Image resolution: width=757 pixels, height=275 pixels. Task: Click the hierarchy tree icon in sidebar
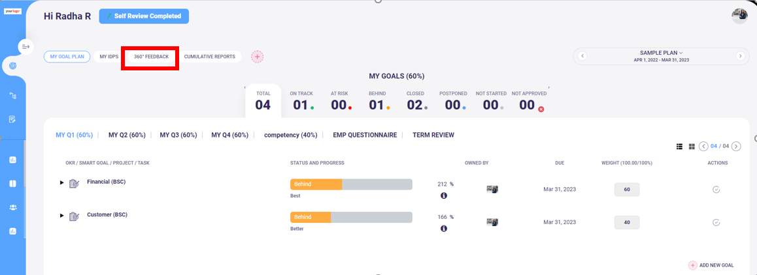pos(12,96)
